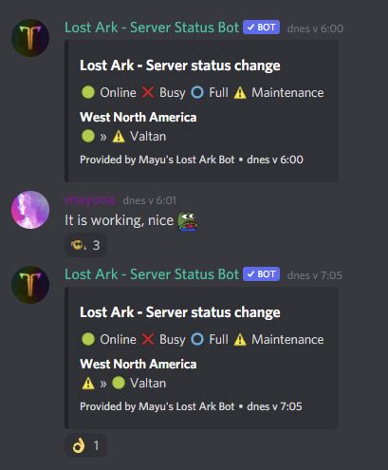Click the first 'Lost Ark - Server status change' title
This screenshot has height=470, width=388.
(x=180, y=66)
